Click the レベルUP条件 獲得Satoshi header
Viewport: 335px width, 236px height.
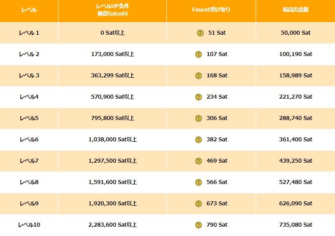pyautogui.click(x=112, y=10)
